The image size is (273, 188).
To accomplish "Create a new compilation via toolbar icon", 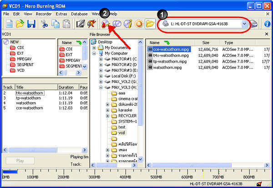I will pyautogui.click(x=9, y=24).
